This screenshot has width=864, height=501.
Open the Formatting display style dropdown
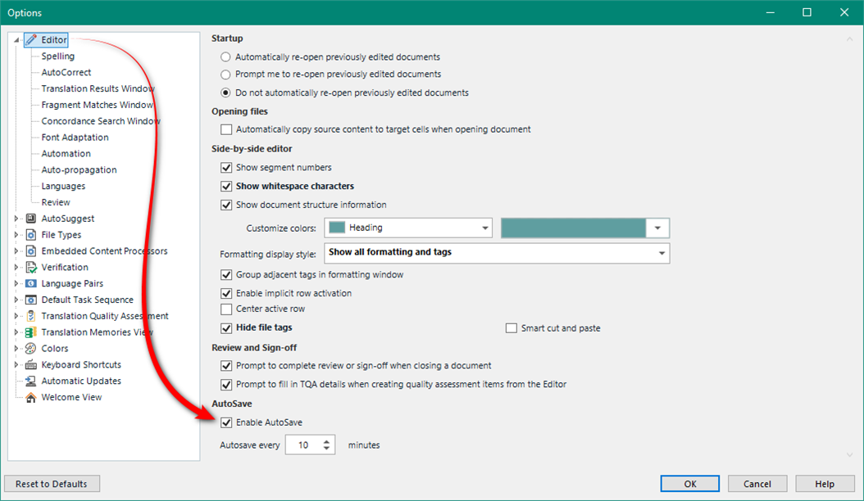[x=661, y=253]
